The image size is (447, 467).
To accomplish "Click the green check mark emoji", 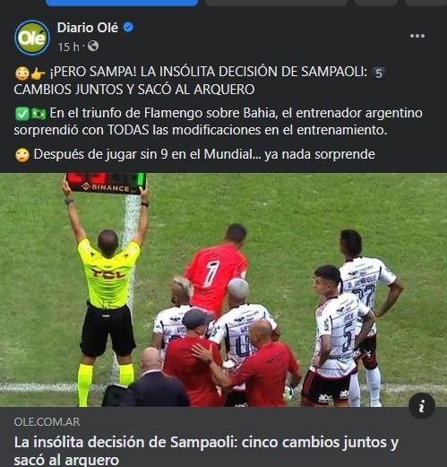I will 21,114.
